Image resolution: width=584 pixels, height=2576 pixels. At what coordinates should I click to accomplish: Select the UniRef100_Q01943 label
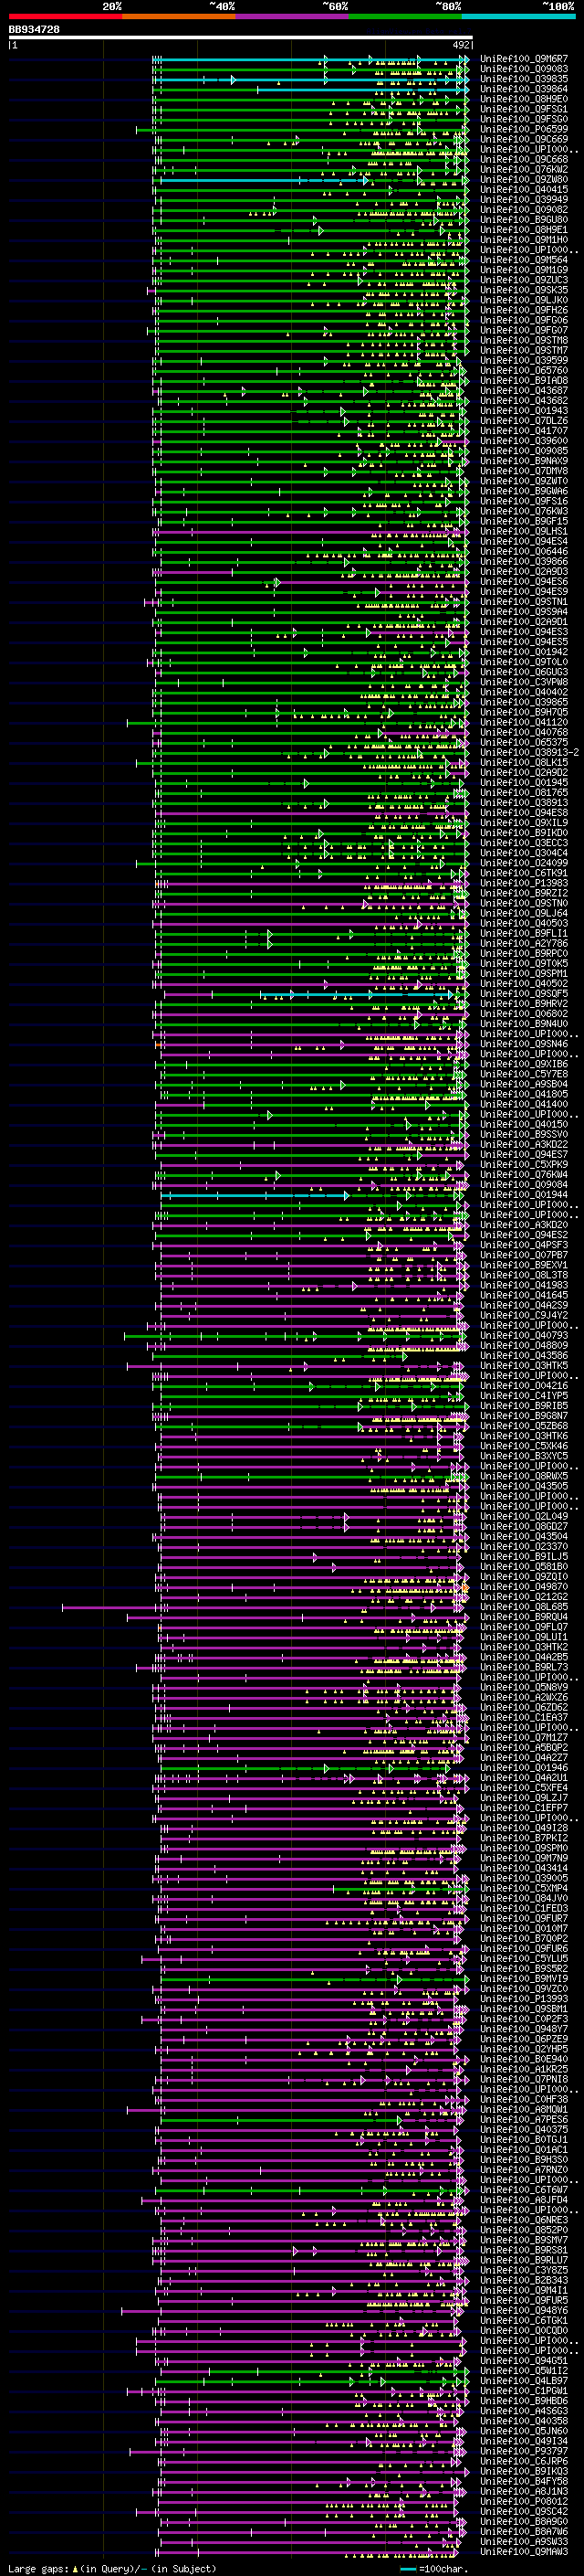(x=523, y=410)
